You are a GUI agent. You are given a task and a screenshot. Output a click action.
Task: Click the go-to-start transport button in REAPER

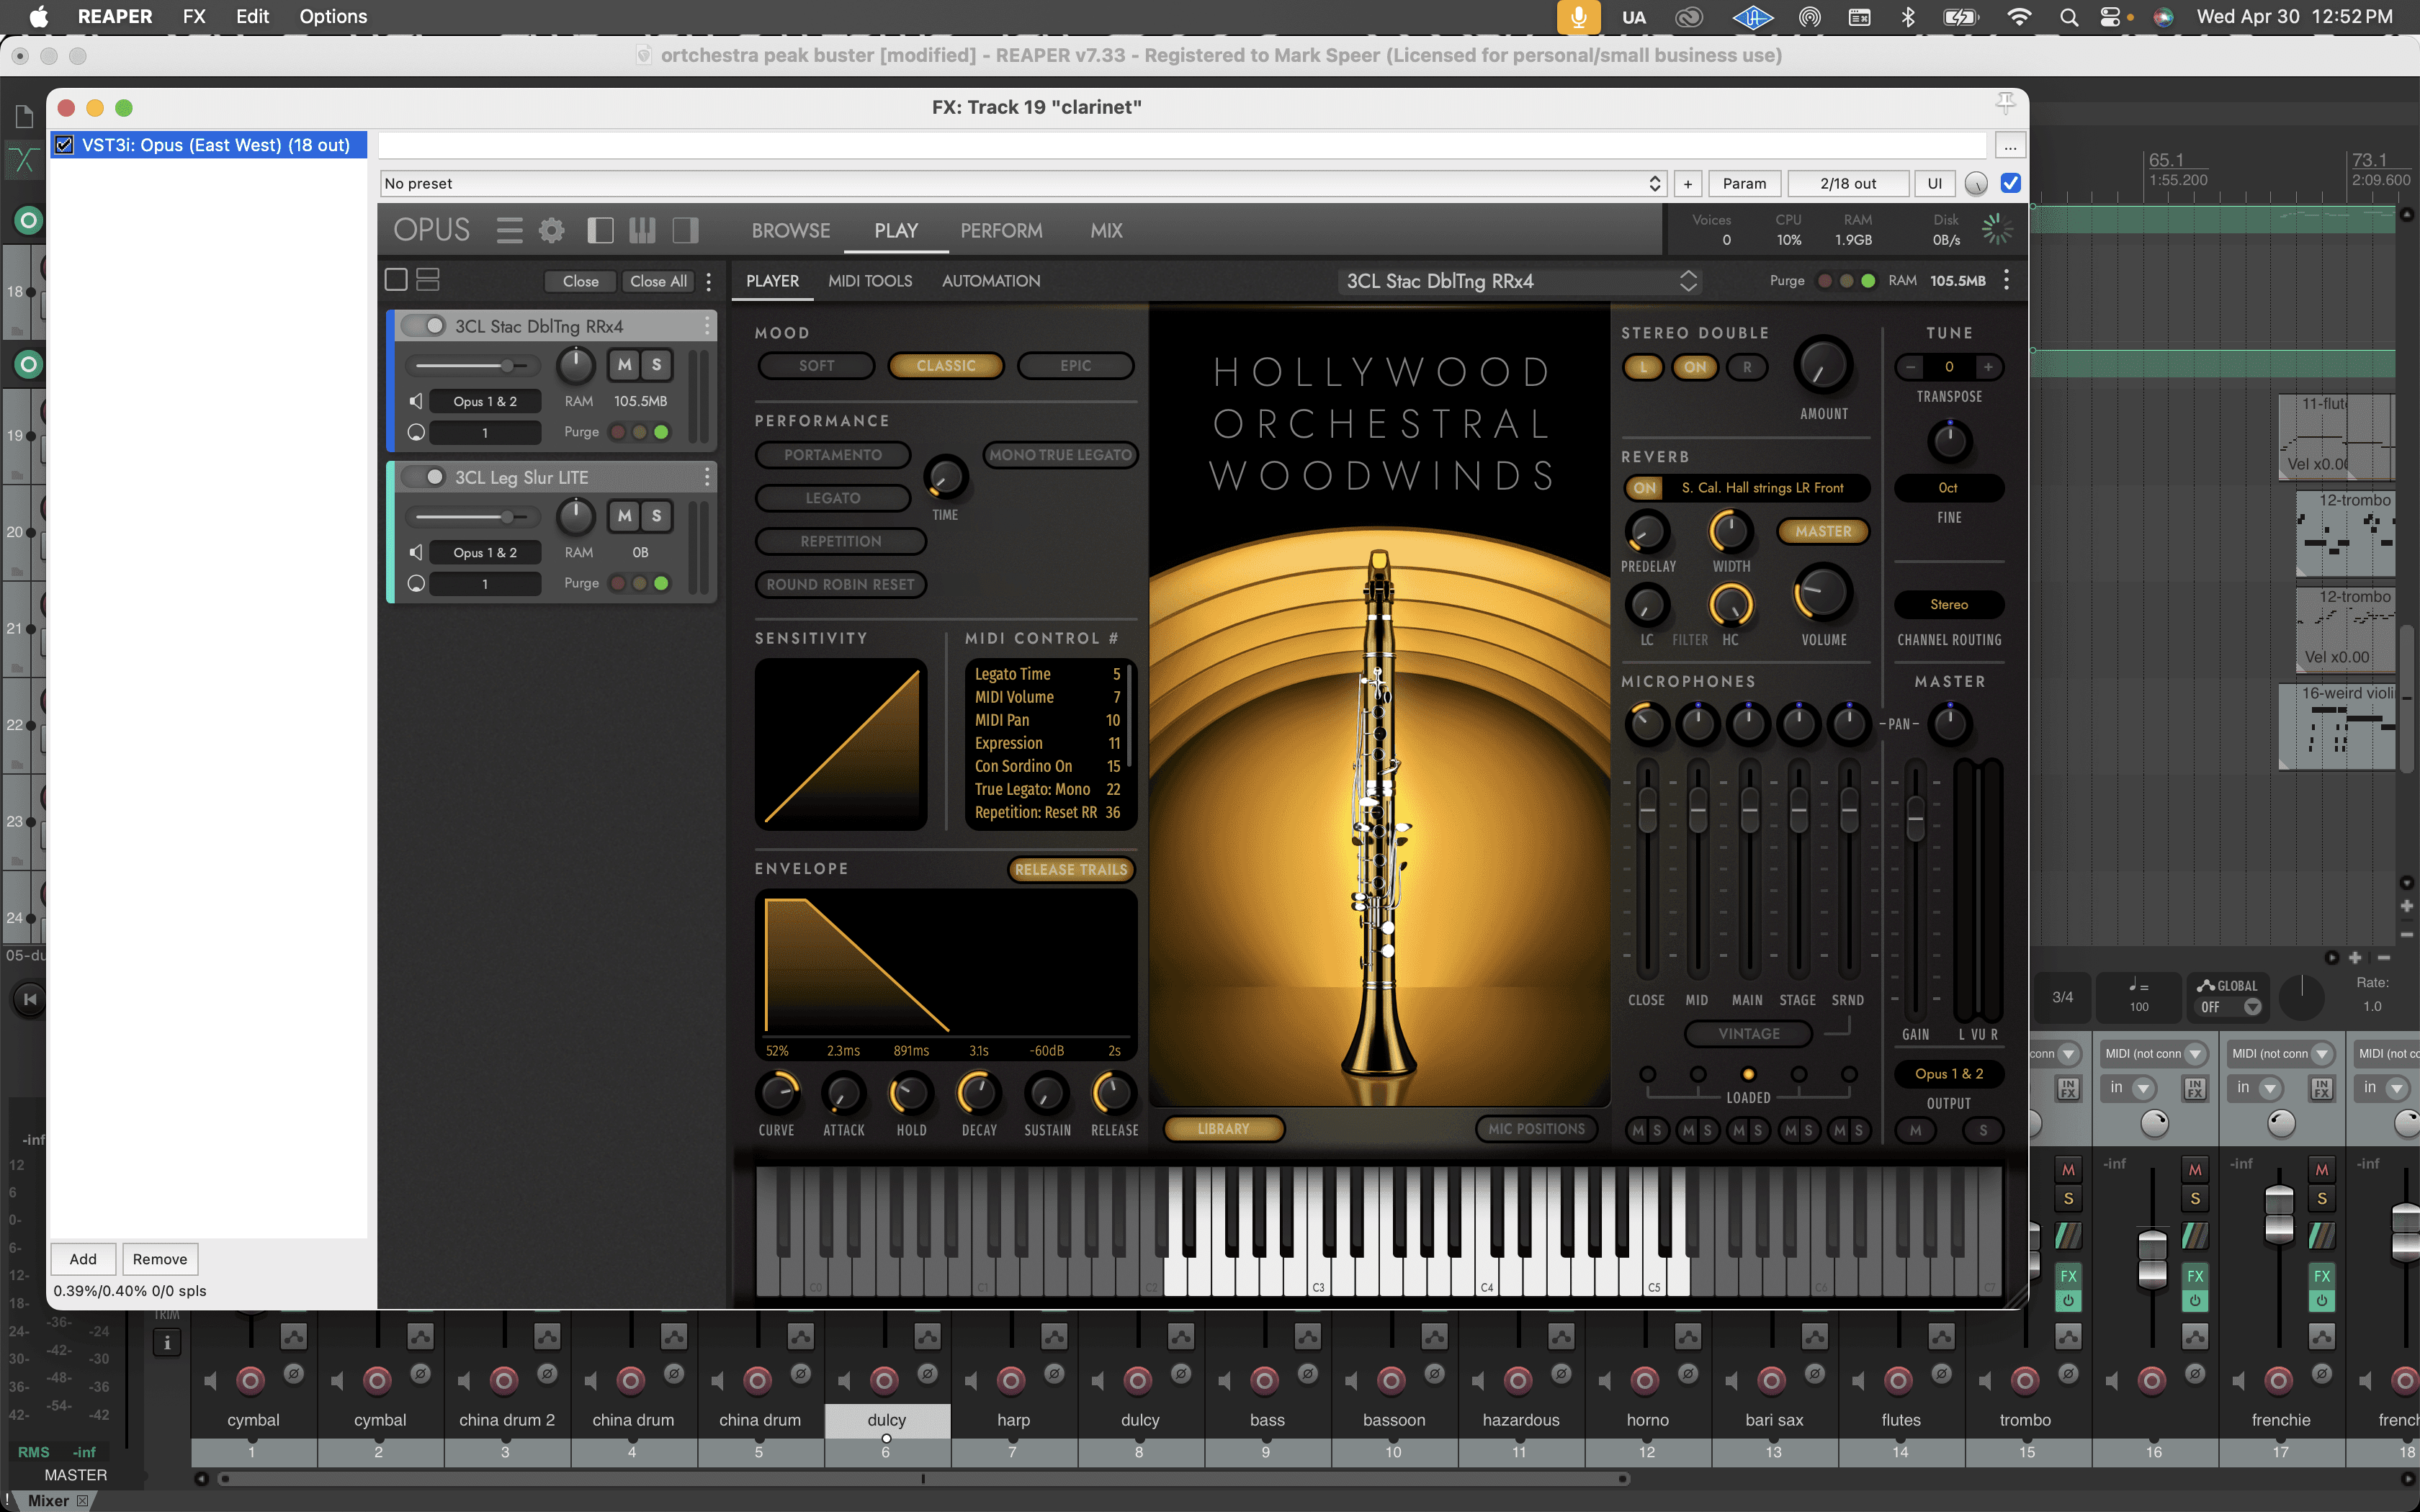pos(30,999)
